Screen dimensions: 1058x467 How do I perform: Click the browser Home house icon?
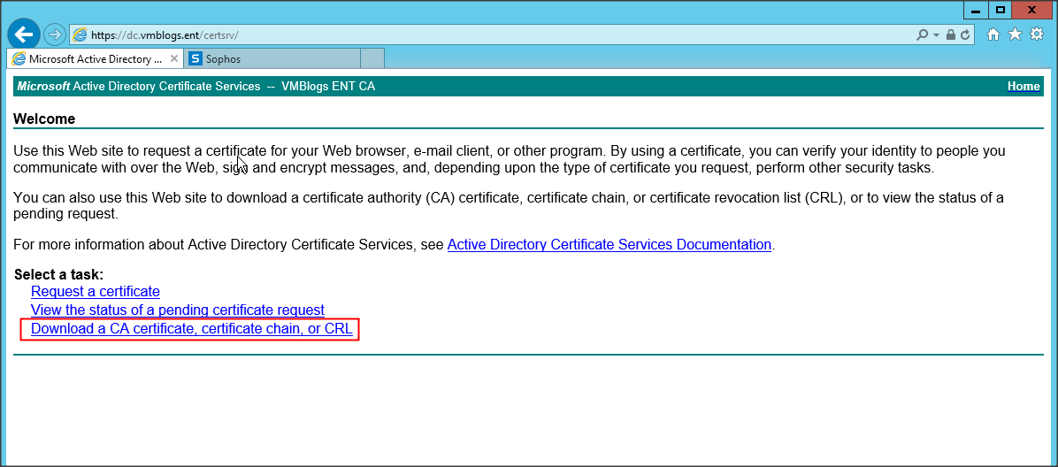point(993,34)
